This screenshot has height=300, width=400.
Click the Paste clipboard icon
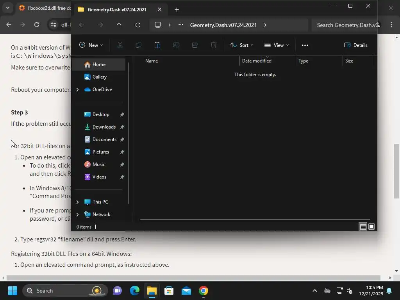pyautogui.click(x=157, y=45)
